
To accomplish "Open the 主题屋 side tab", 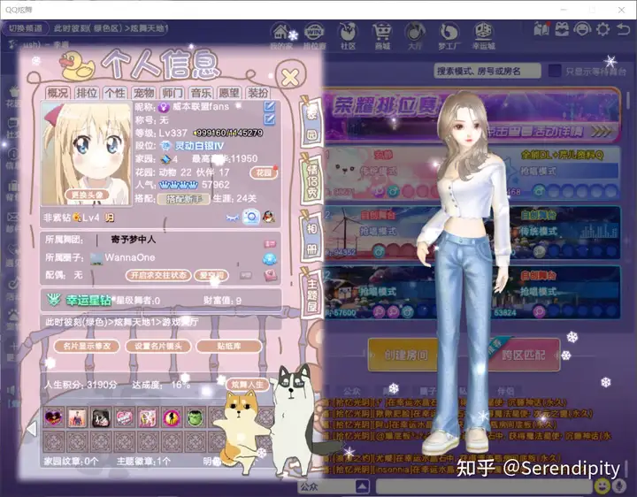I will (x=312, y=294).
